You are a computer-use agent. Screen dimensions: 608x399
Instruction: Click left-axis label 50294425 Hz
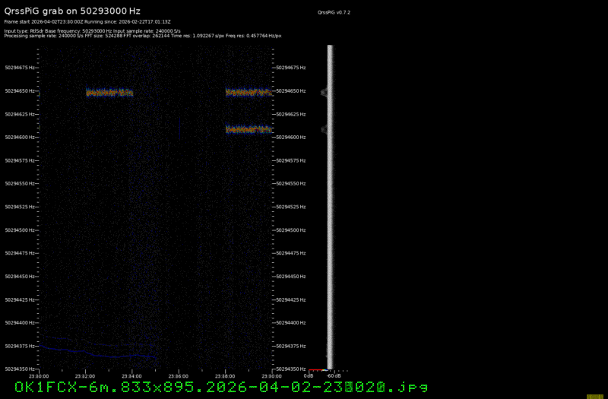point(20,299)
